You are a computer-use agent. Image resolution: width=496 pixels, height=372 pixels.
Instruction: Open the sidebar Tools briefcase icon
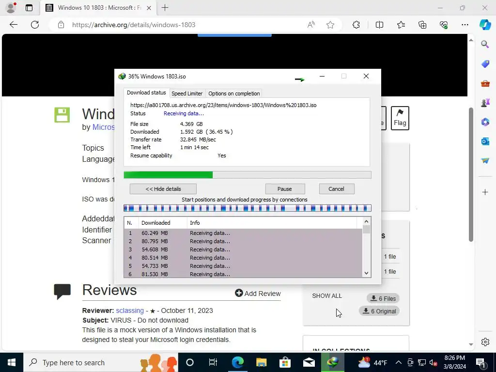[485, 83]
